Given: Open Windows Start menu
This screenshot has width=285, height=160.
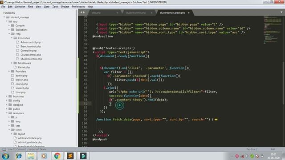Looking at the screenshot, I should (x=5, y=156).
